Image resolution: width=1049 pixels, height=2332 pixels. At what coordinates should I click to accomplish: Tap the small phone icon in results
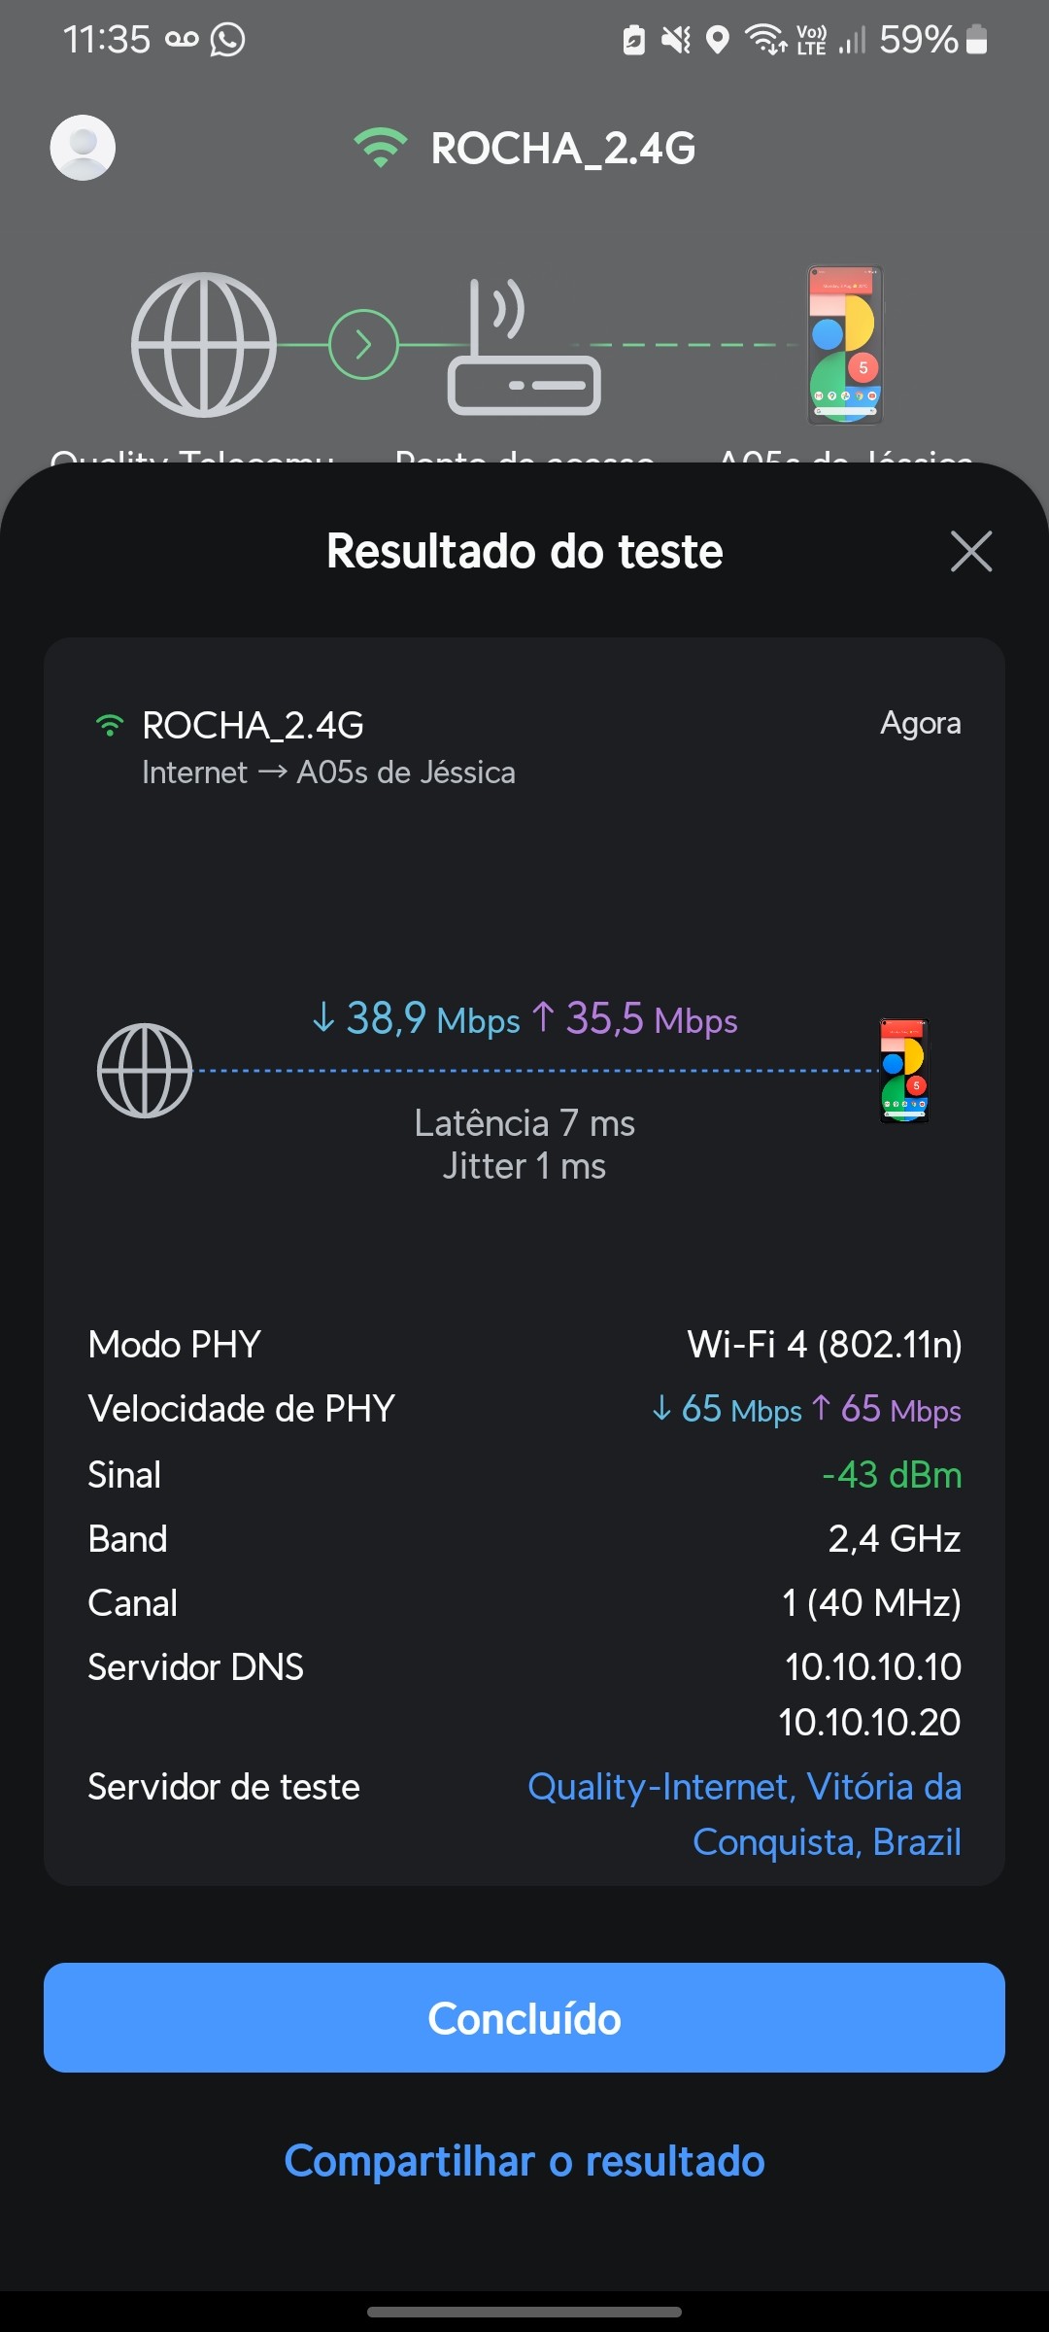click(904, 1071)
